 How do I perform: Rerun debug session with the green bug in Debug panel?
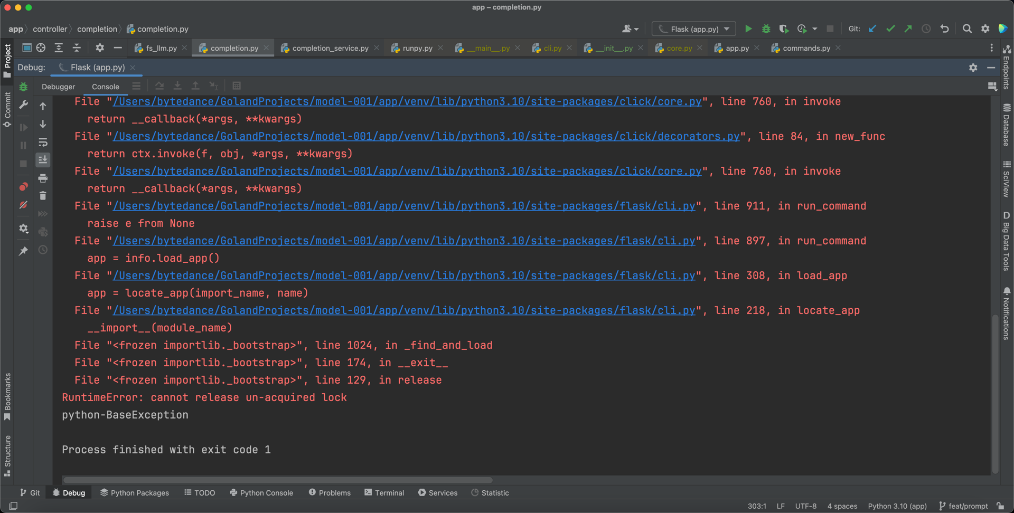[x=23, y=87]
